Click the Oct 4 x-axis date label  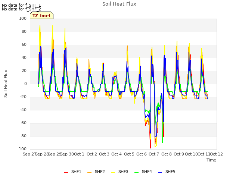[x=117, y=154]
